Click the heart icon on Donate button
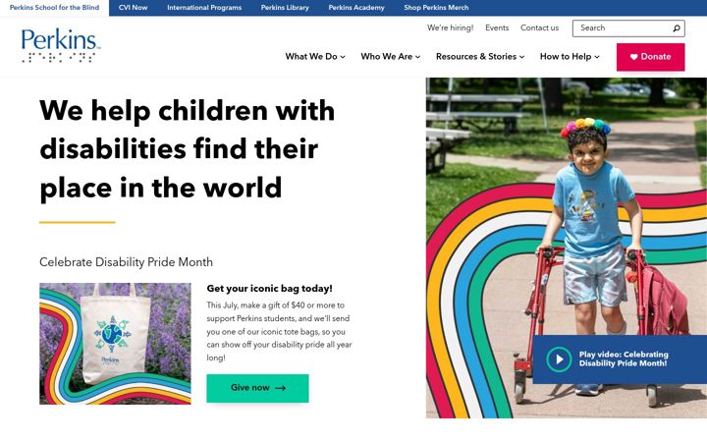 click(633, 57)
